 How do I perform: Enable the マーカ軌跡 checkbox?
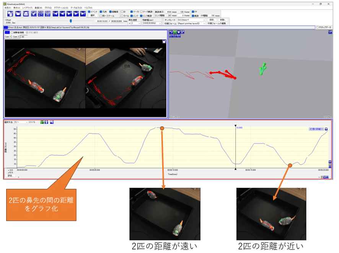141,12
